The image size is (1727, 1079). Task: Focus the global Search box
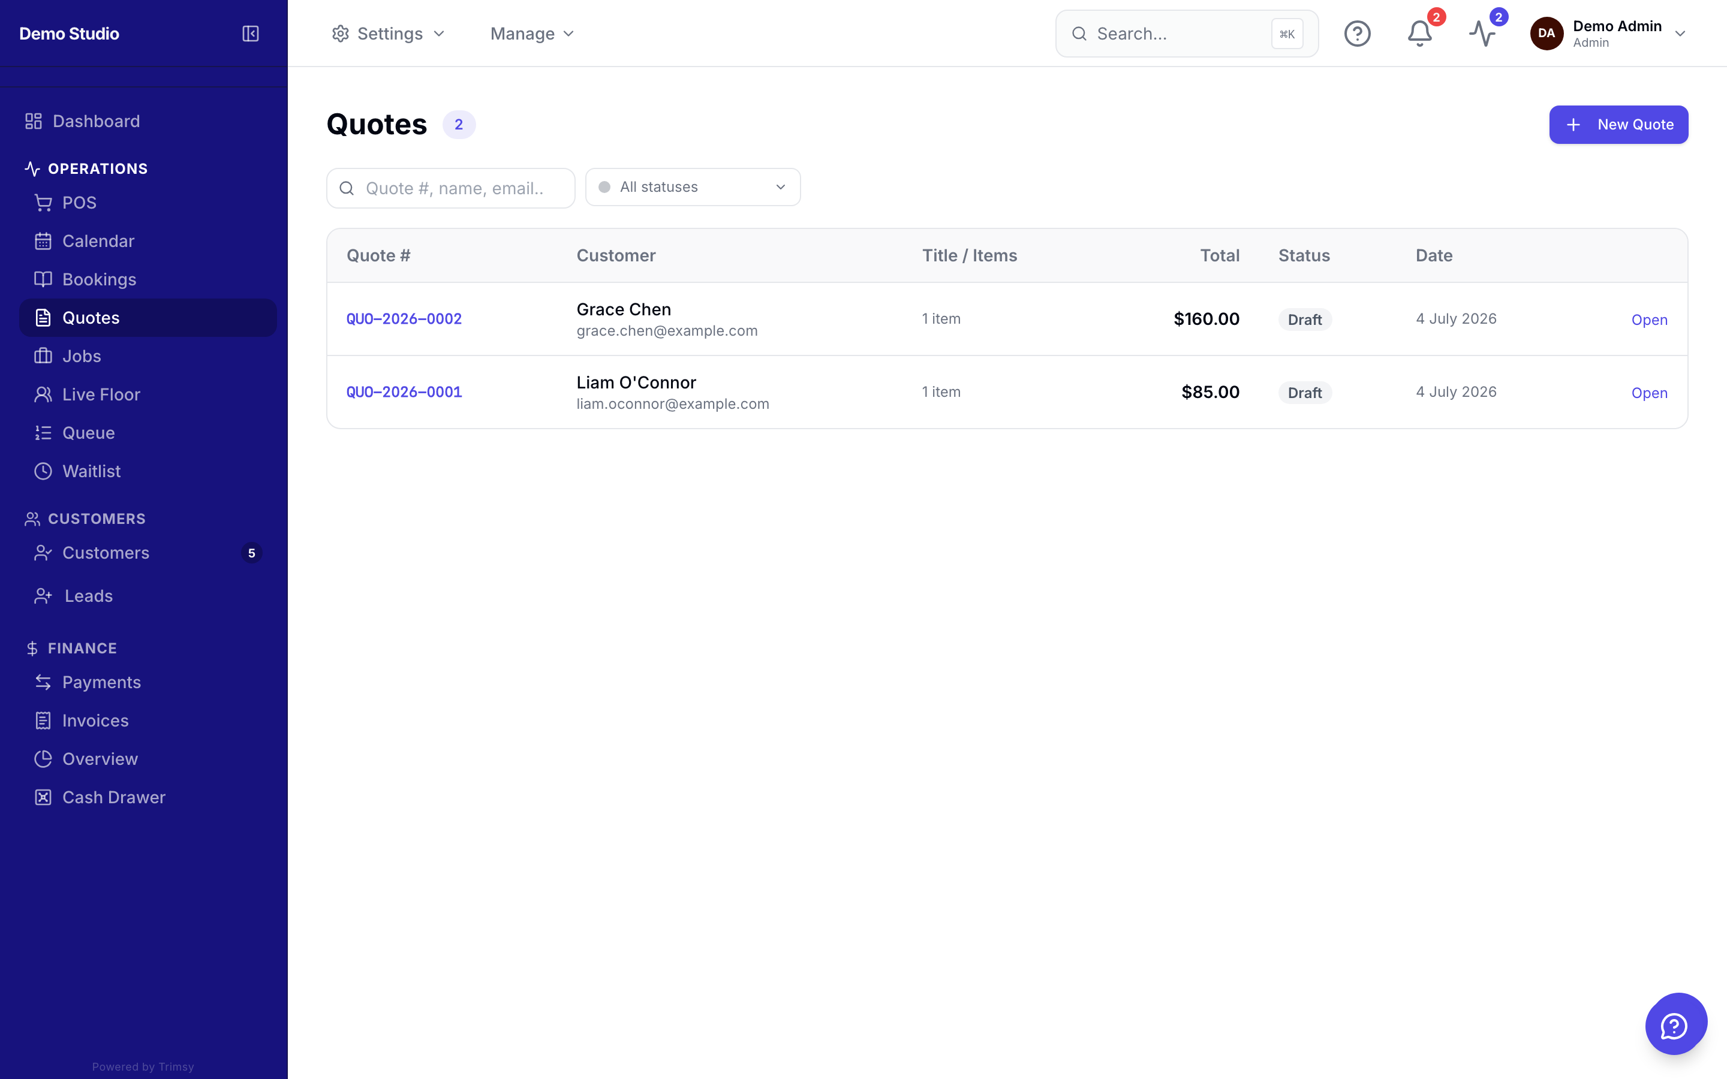pos(1187,34)
